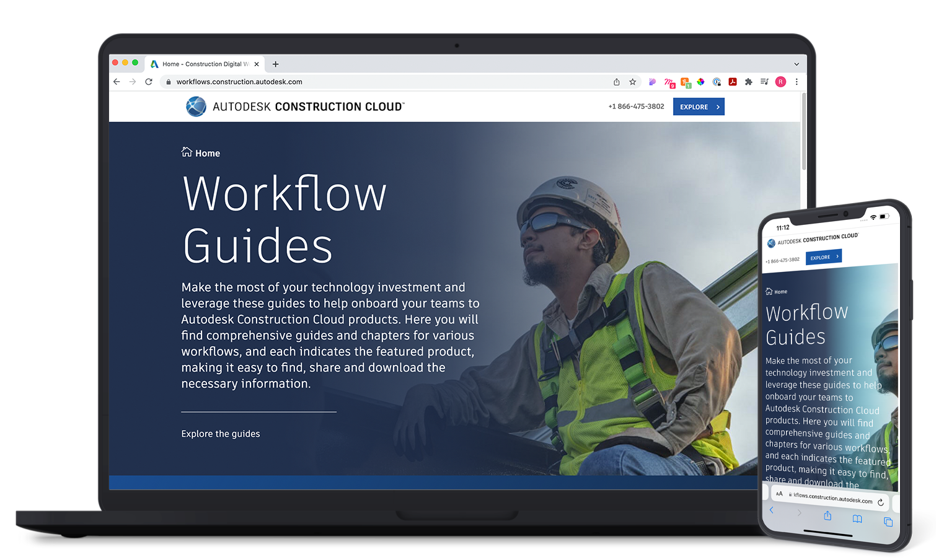Tap the Safari bookmarks book icon on phone
936x560 pixels.
coord(857,518)
